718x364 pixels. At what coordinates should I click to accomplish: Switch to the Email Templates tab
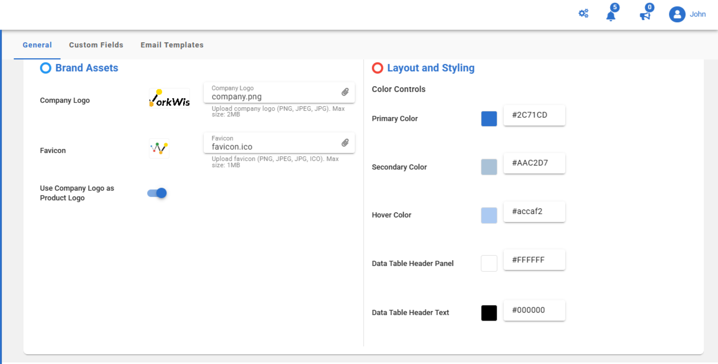(x=172, y=45)
